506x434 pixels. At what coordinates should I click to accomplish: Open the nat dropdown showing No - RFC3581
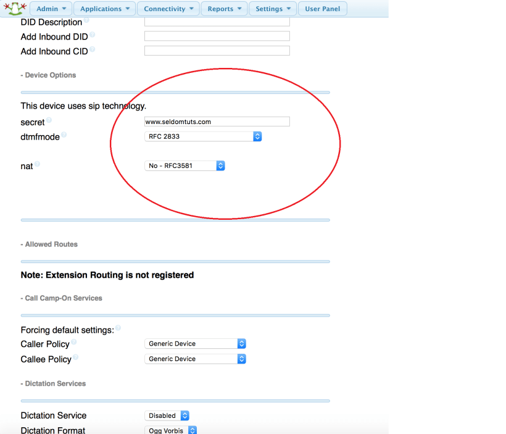[x=185, y=165]
